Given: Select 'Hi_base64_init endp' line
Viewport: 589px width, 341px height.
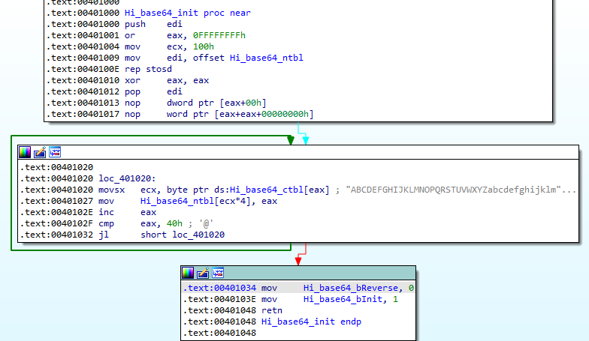Looking at the screenshot, I should click(311, 322).
